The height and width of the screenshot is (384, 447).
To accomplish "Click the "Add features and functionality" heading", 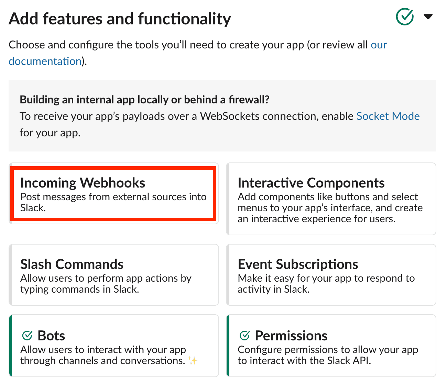I will [x=120, y=19].
